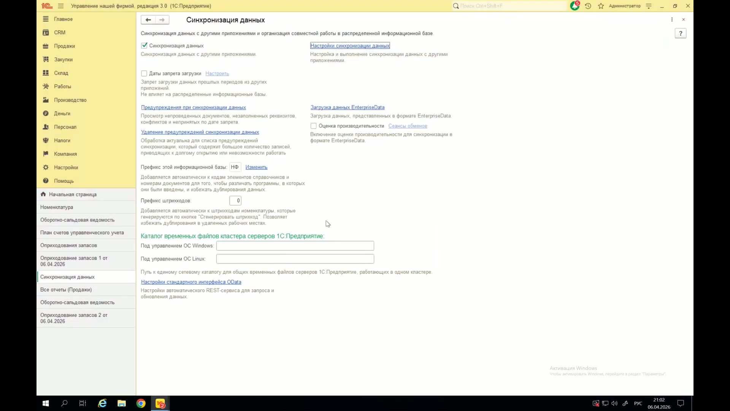Launch Google Chrome from the taskbar
Viewport: 730px width, 411px height.
point(141,403)
